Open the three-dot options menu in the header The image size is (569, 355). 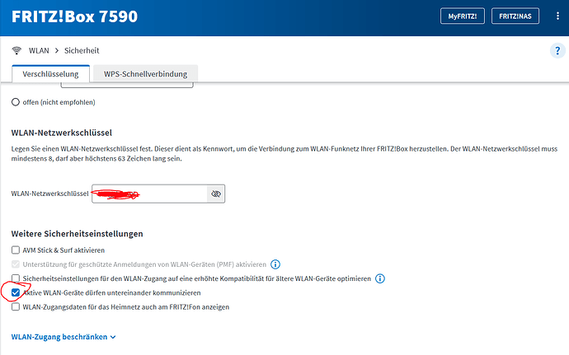(x=557, y=16)
